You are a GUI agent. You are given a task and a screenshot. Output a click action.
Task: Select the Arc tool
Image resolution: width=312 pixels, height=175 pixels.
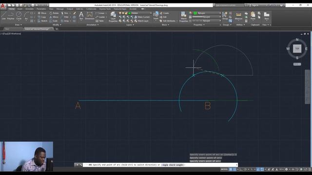point(26,16)
